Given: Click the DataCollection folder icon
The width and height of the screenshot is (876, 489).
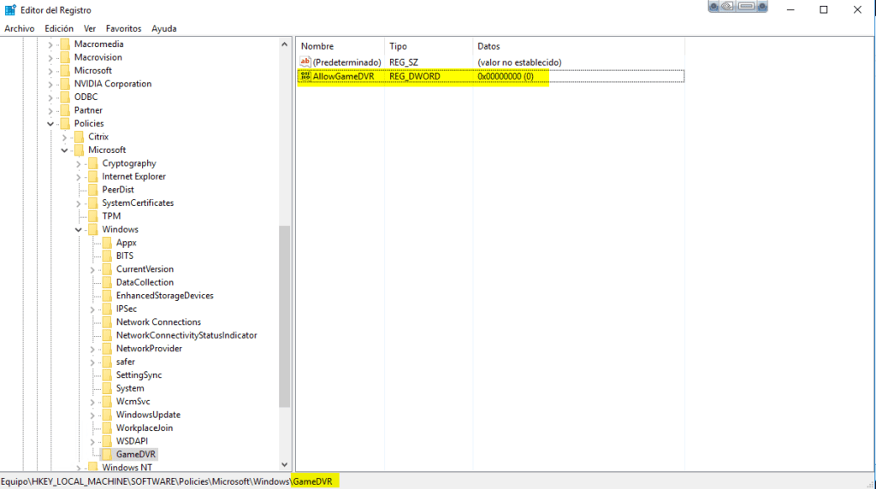Looking at the screenshot, I should [x=107, y=282].
